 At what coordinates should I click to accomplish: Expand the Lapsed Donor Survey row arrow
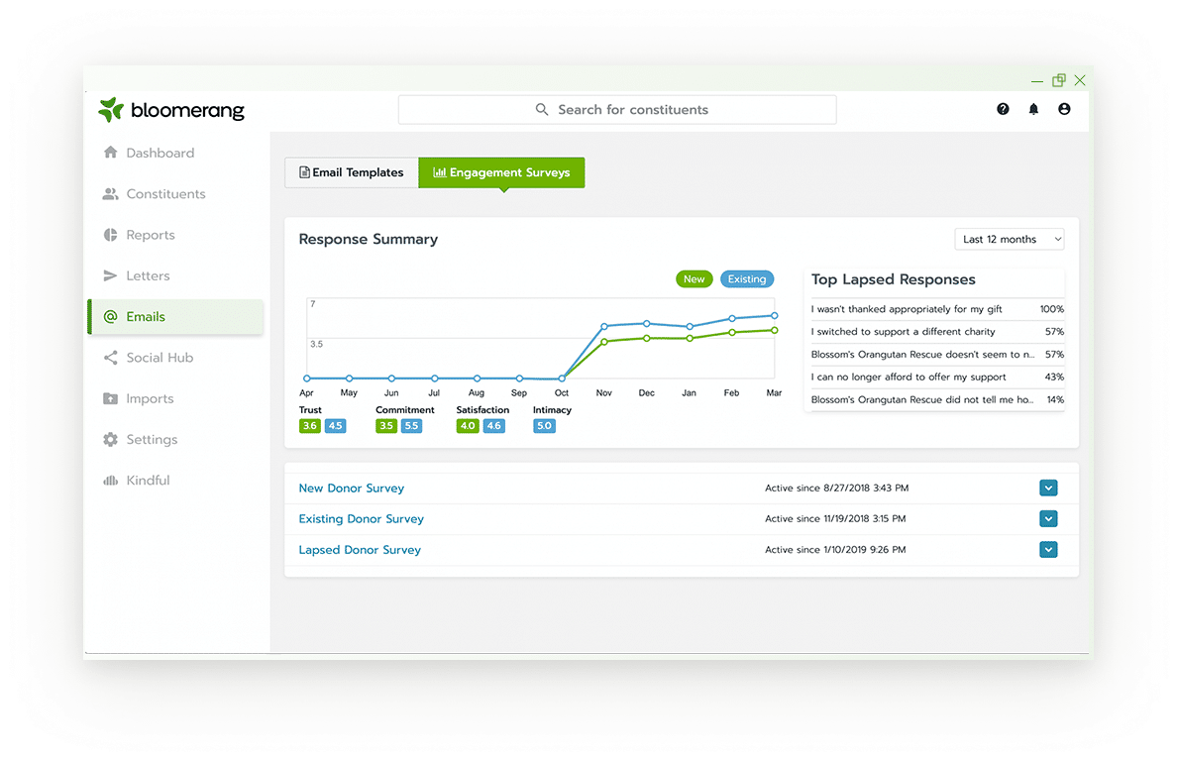(x=1048, y=550)
